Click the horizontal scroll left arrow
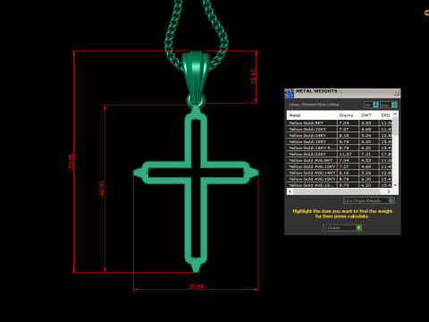The height and width of the screenshot is (322, 429). tap(290, 191)
